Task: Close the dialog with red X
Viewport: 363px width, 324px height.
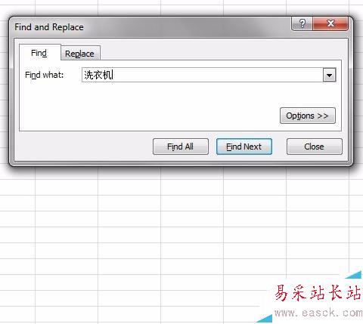Action: [x=330, y=24]
